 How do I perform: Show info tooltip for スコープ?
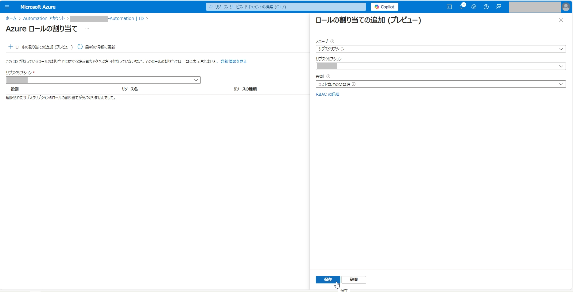(332, 41)
